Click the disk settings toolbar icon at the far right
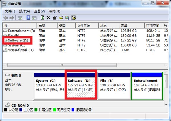The image size is (171, 121). pos(74,18)
